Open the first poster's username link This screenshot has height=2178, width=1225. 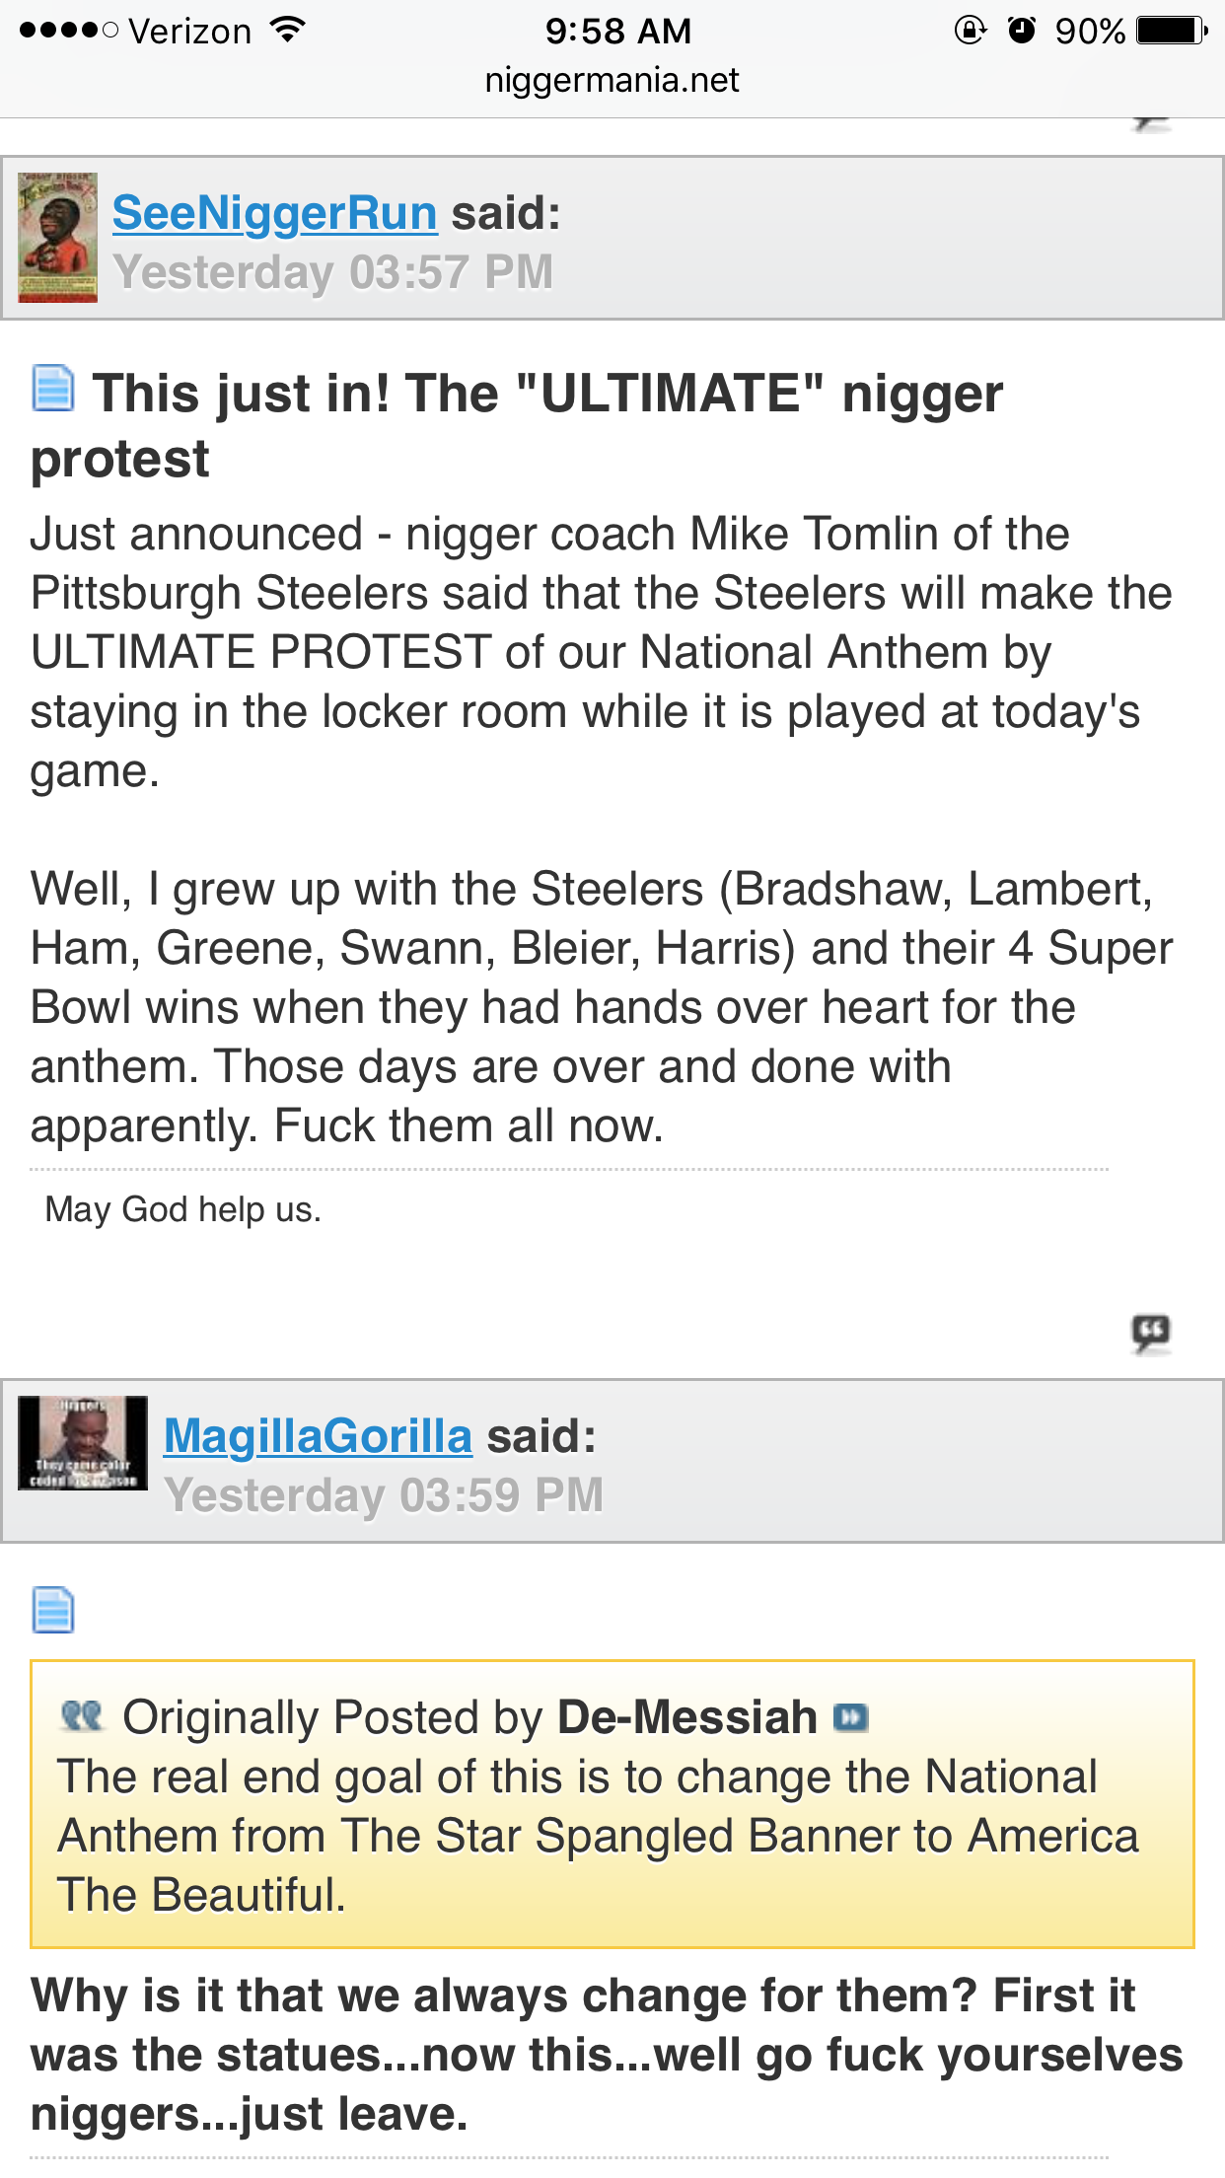(275, 213)
